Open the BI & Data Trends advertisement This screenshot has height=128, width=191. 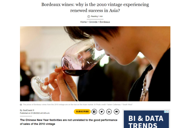[x=146, y=119]
